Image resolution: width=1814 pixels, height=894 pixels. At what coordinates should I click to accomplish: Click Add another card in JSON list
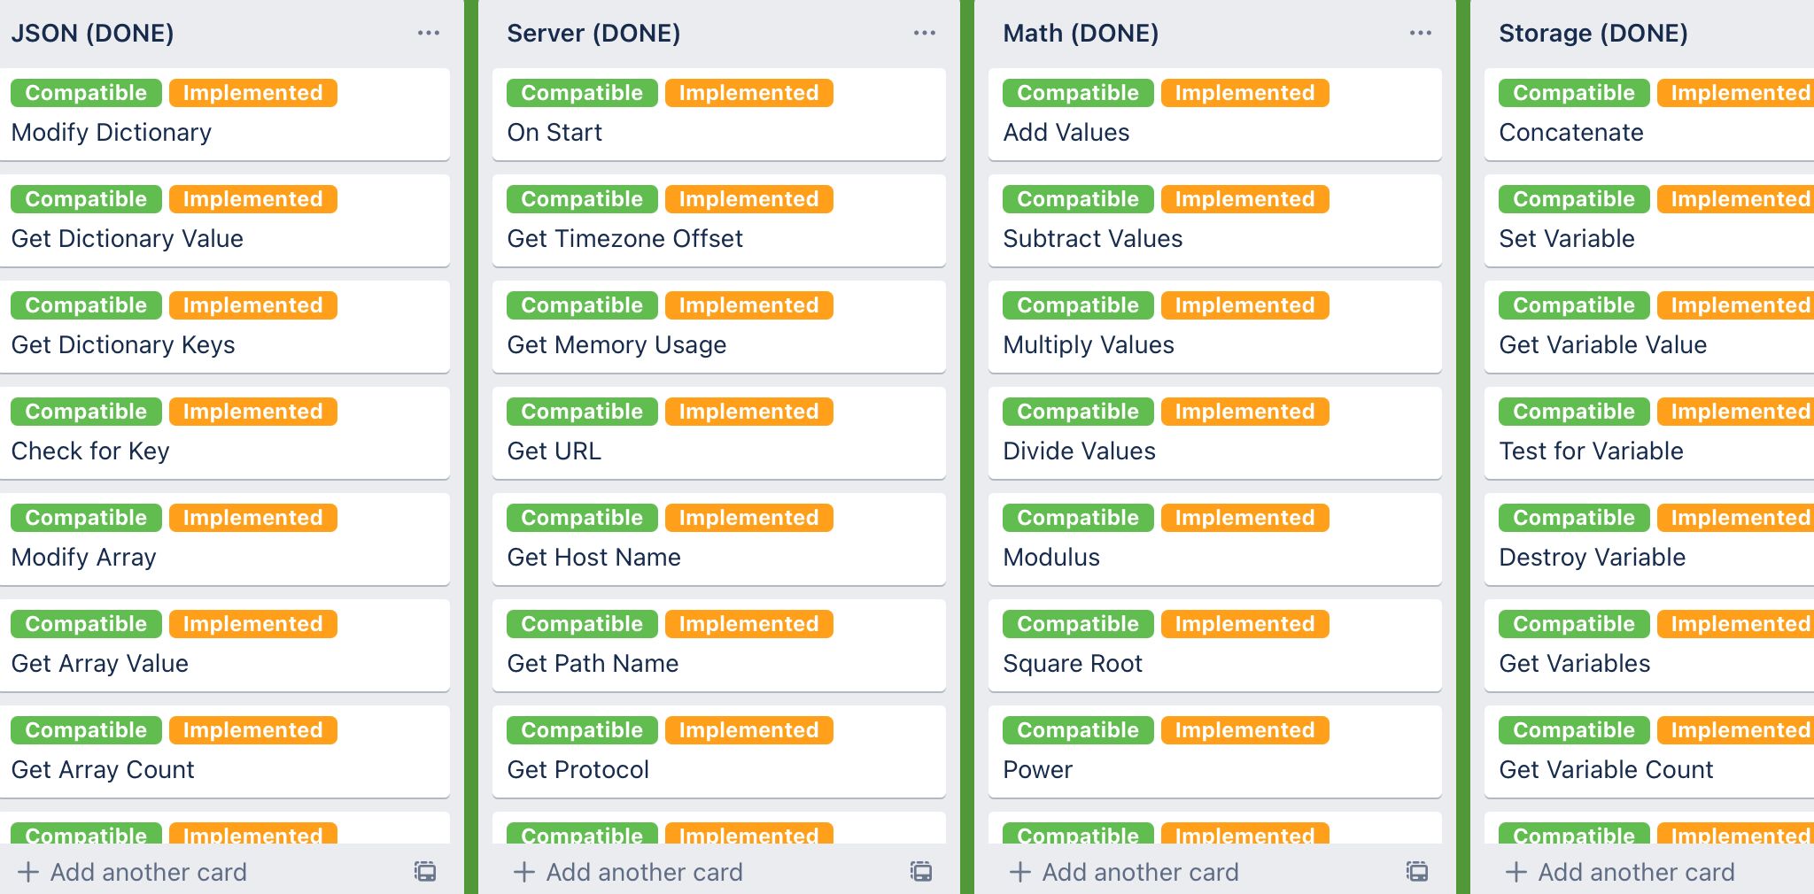point(133,872)
